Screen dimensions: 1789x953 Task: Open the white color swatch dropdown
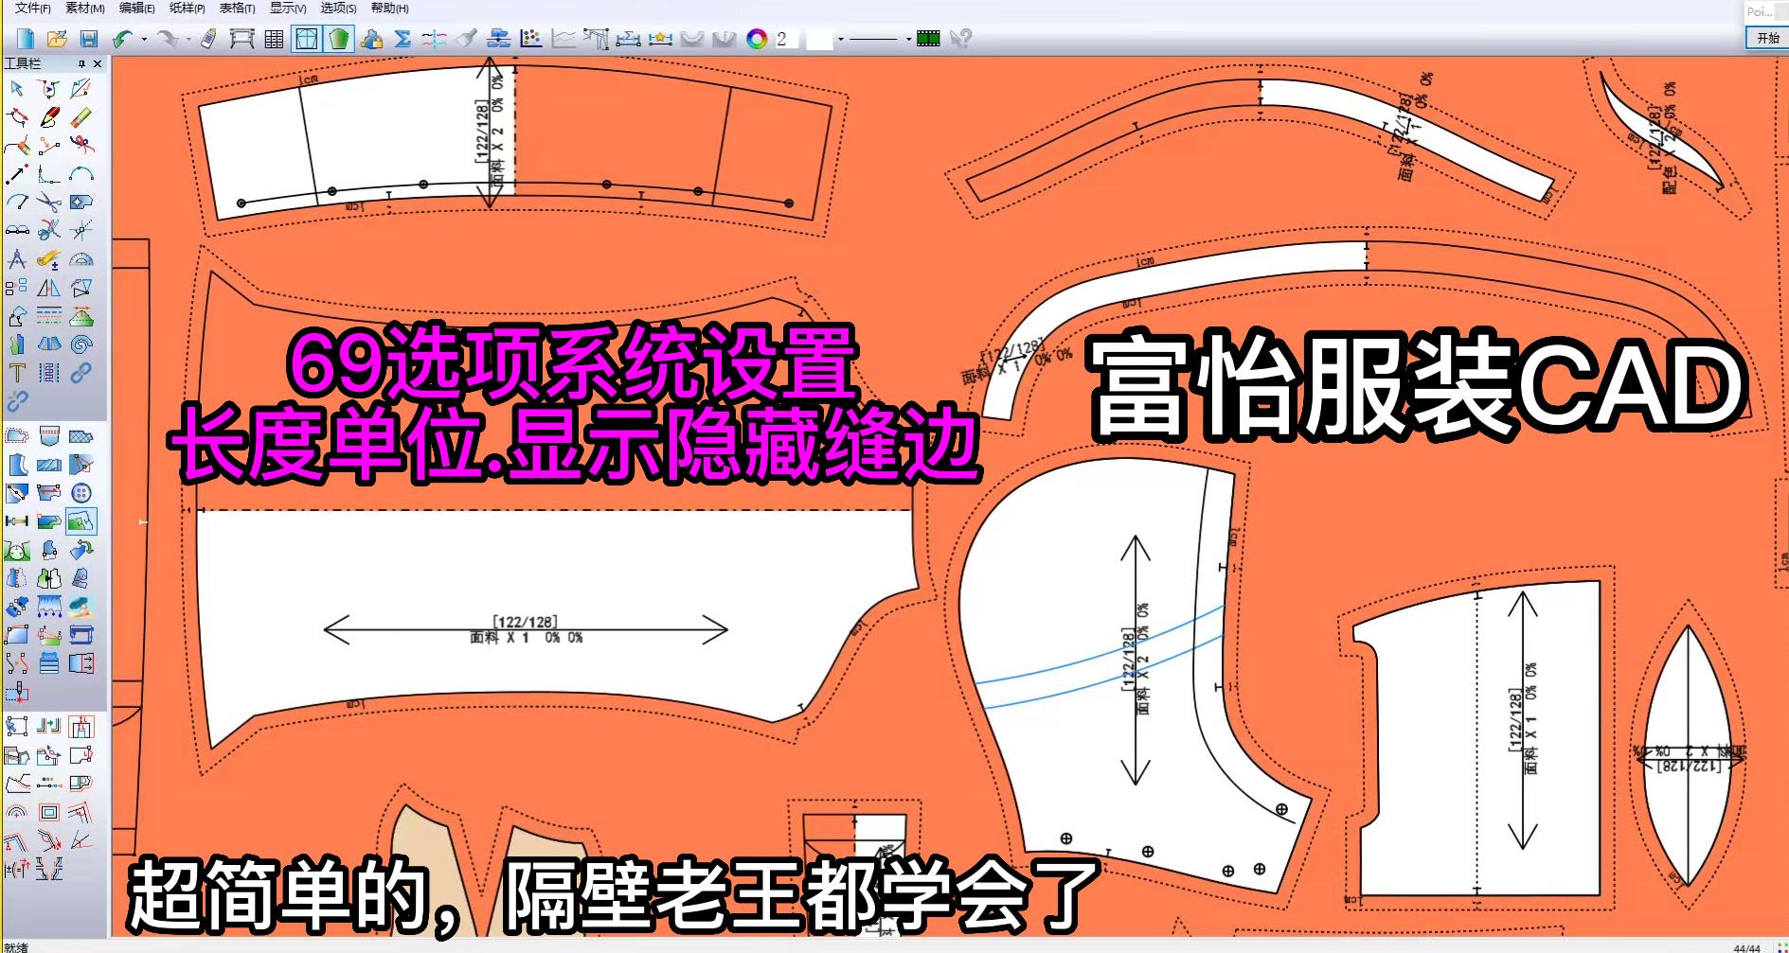pos(840,40)
